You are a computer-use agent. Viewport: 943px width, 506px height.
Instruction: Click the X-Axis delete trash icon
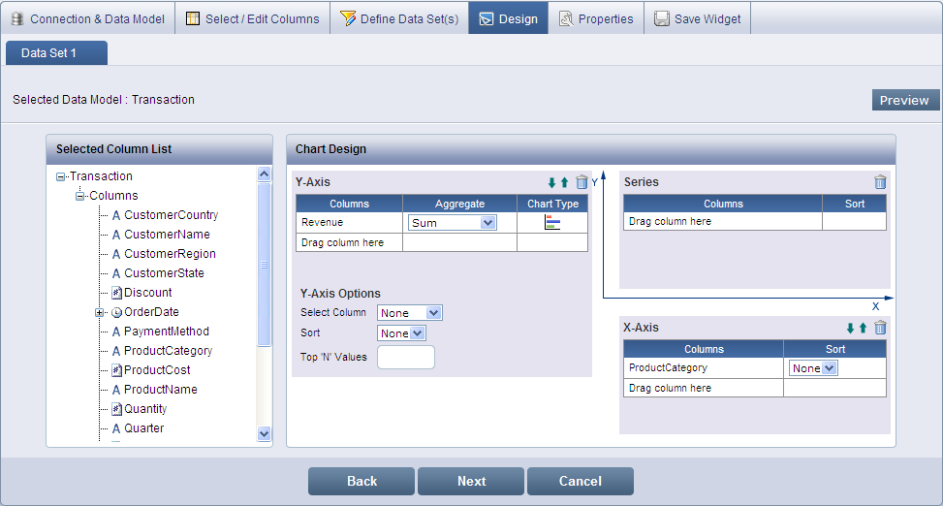[x=880, y=329]
